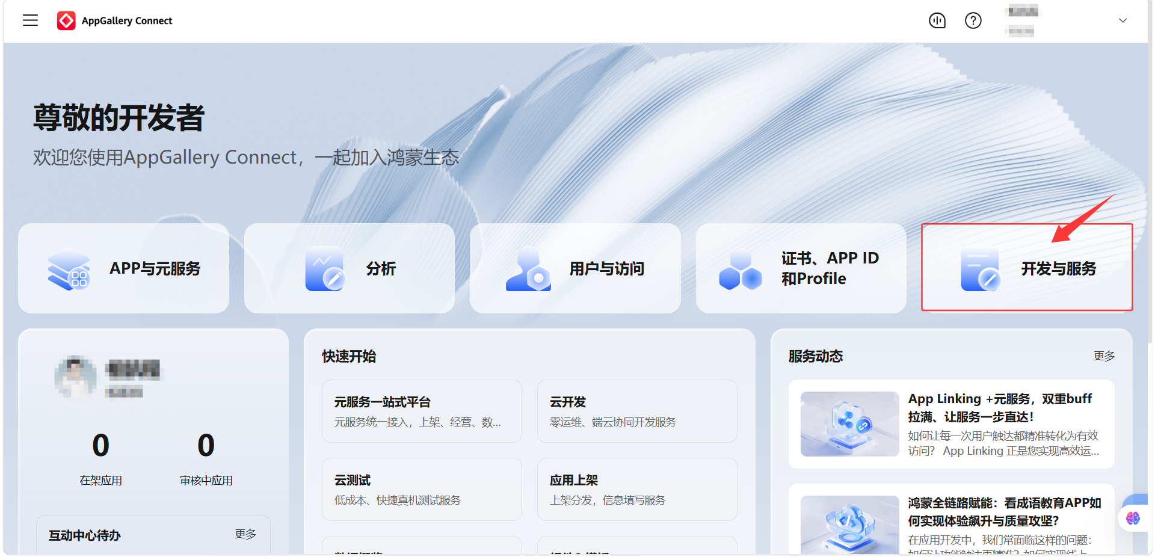Click the hexagon cluster certificate icon
This screenshot has height=557, width=1155.
point(740,270)
